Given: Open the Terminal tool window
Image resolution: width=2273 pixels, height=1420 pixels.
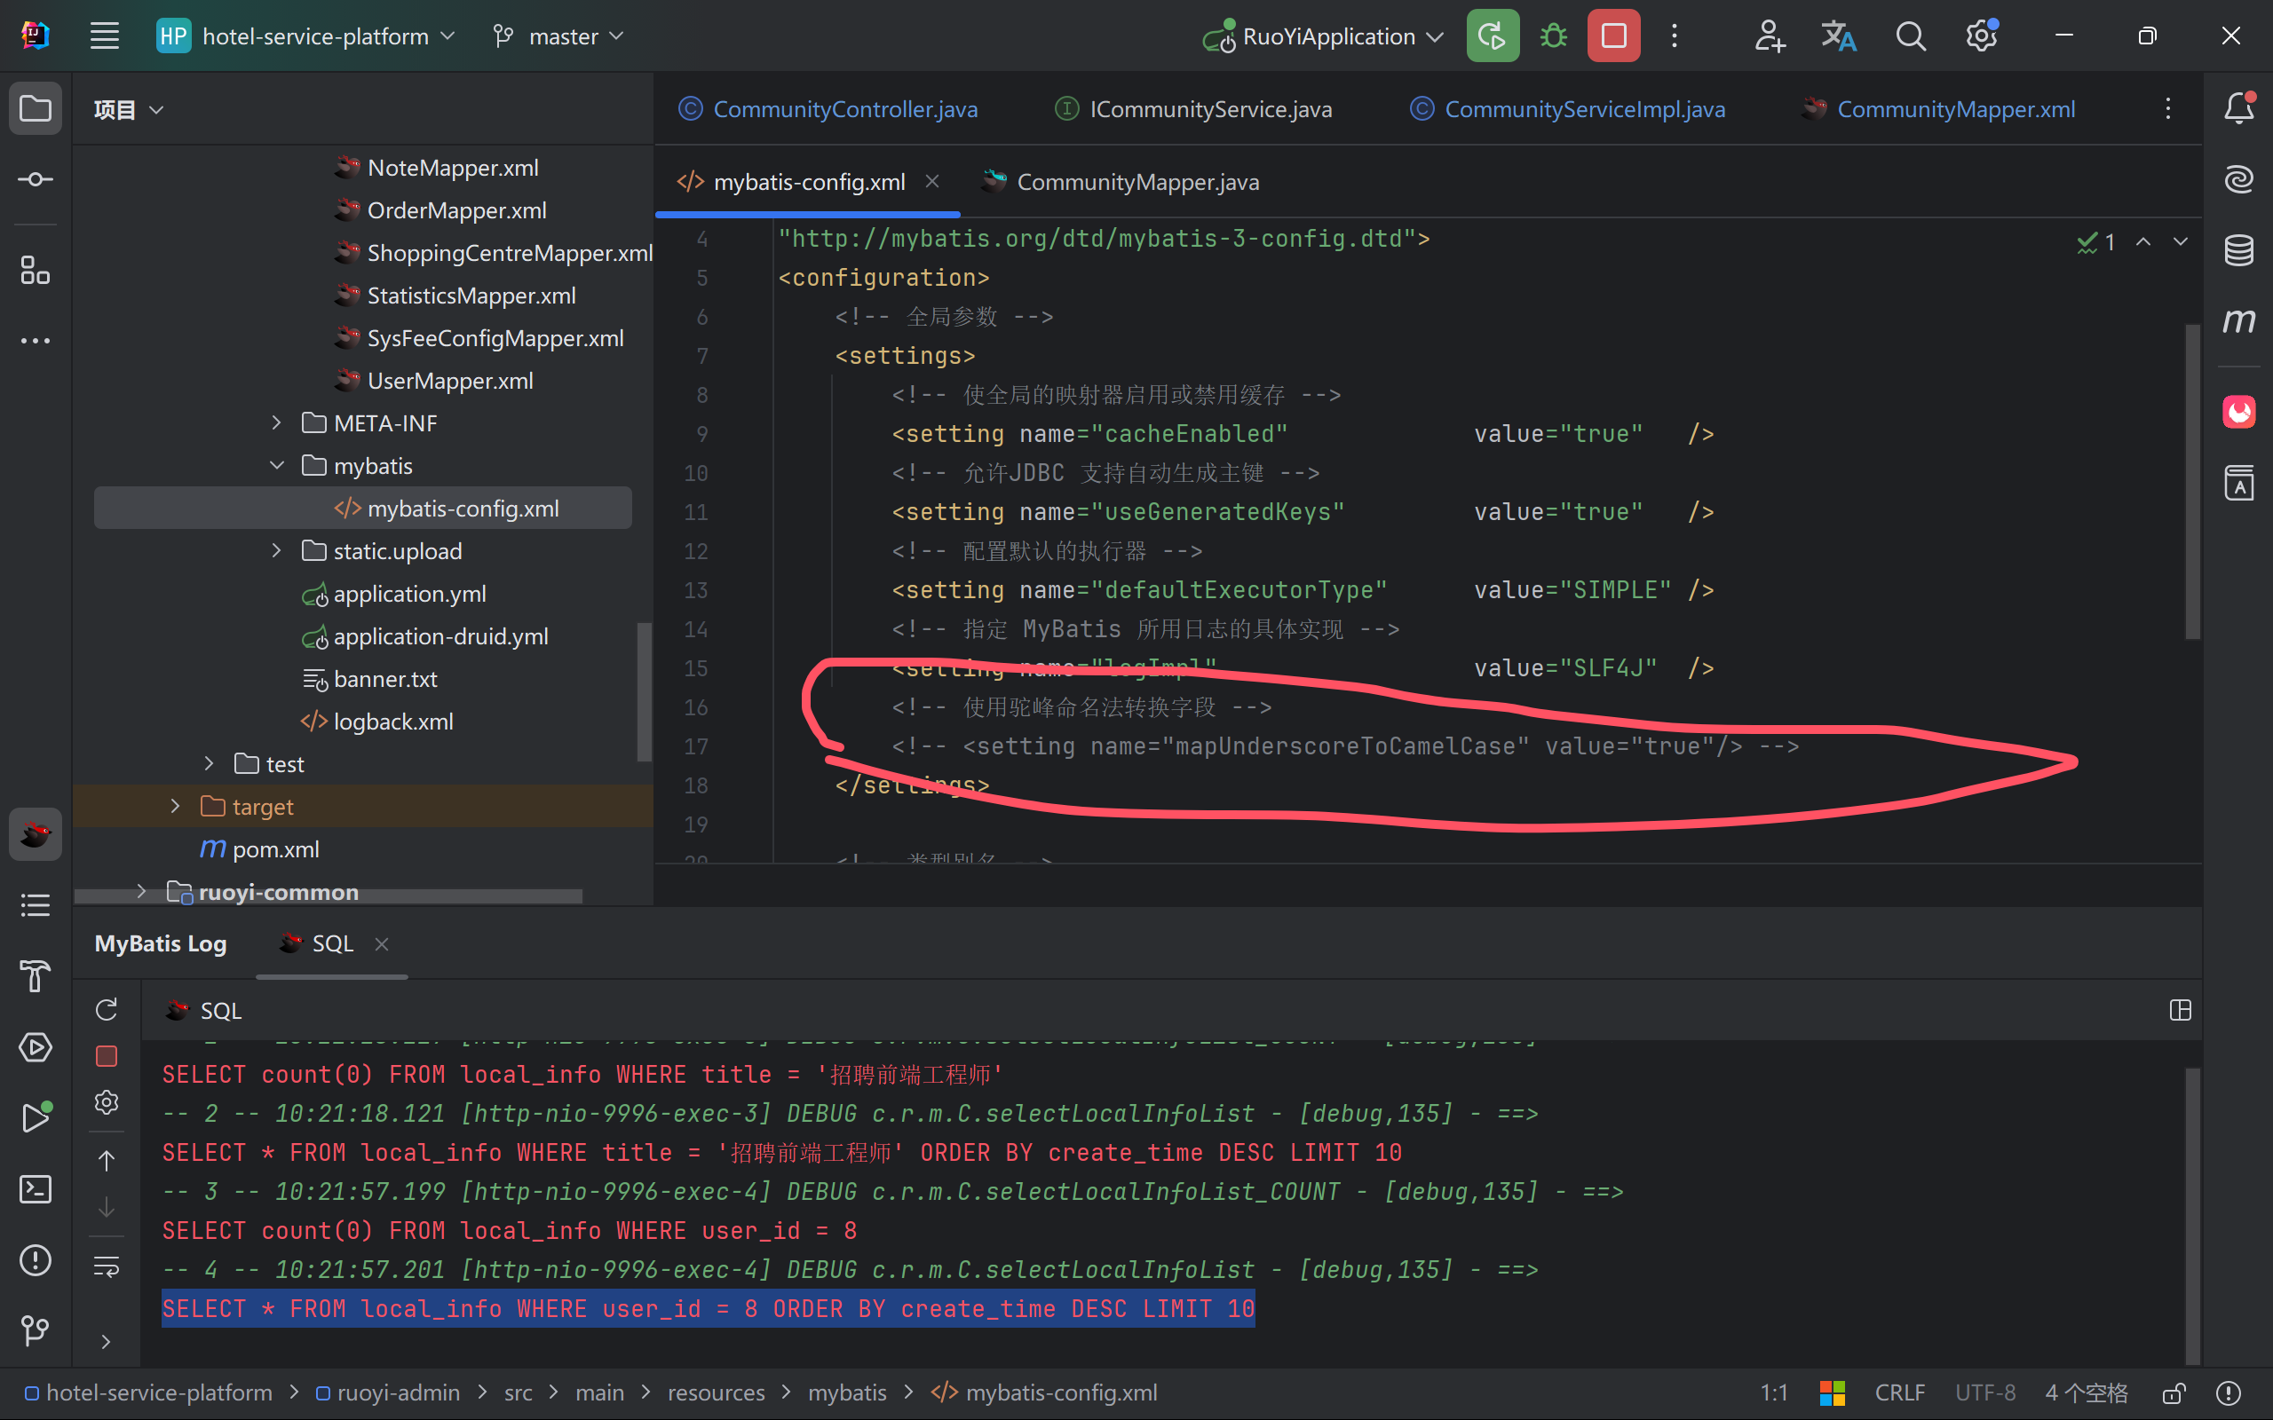Looking at the screenshot, I should pos(35,1189).
